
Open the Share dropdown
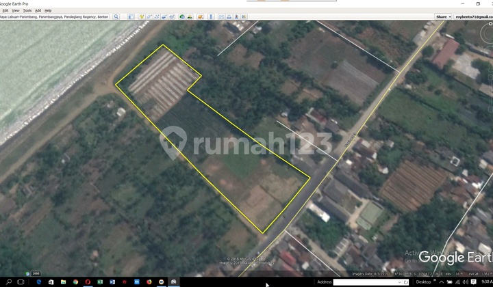click(x=443, y=16)
